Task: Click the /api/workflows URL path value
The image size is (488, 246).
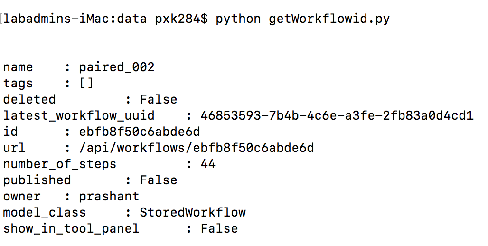Action: (x=197, y=148)
